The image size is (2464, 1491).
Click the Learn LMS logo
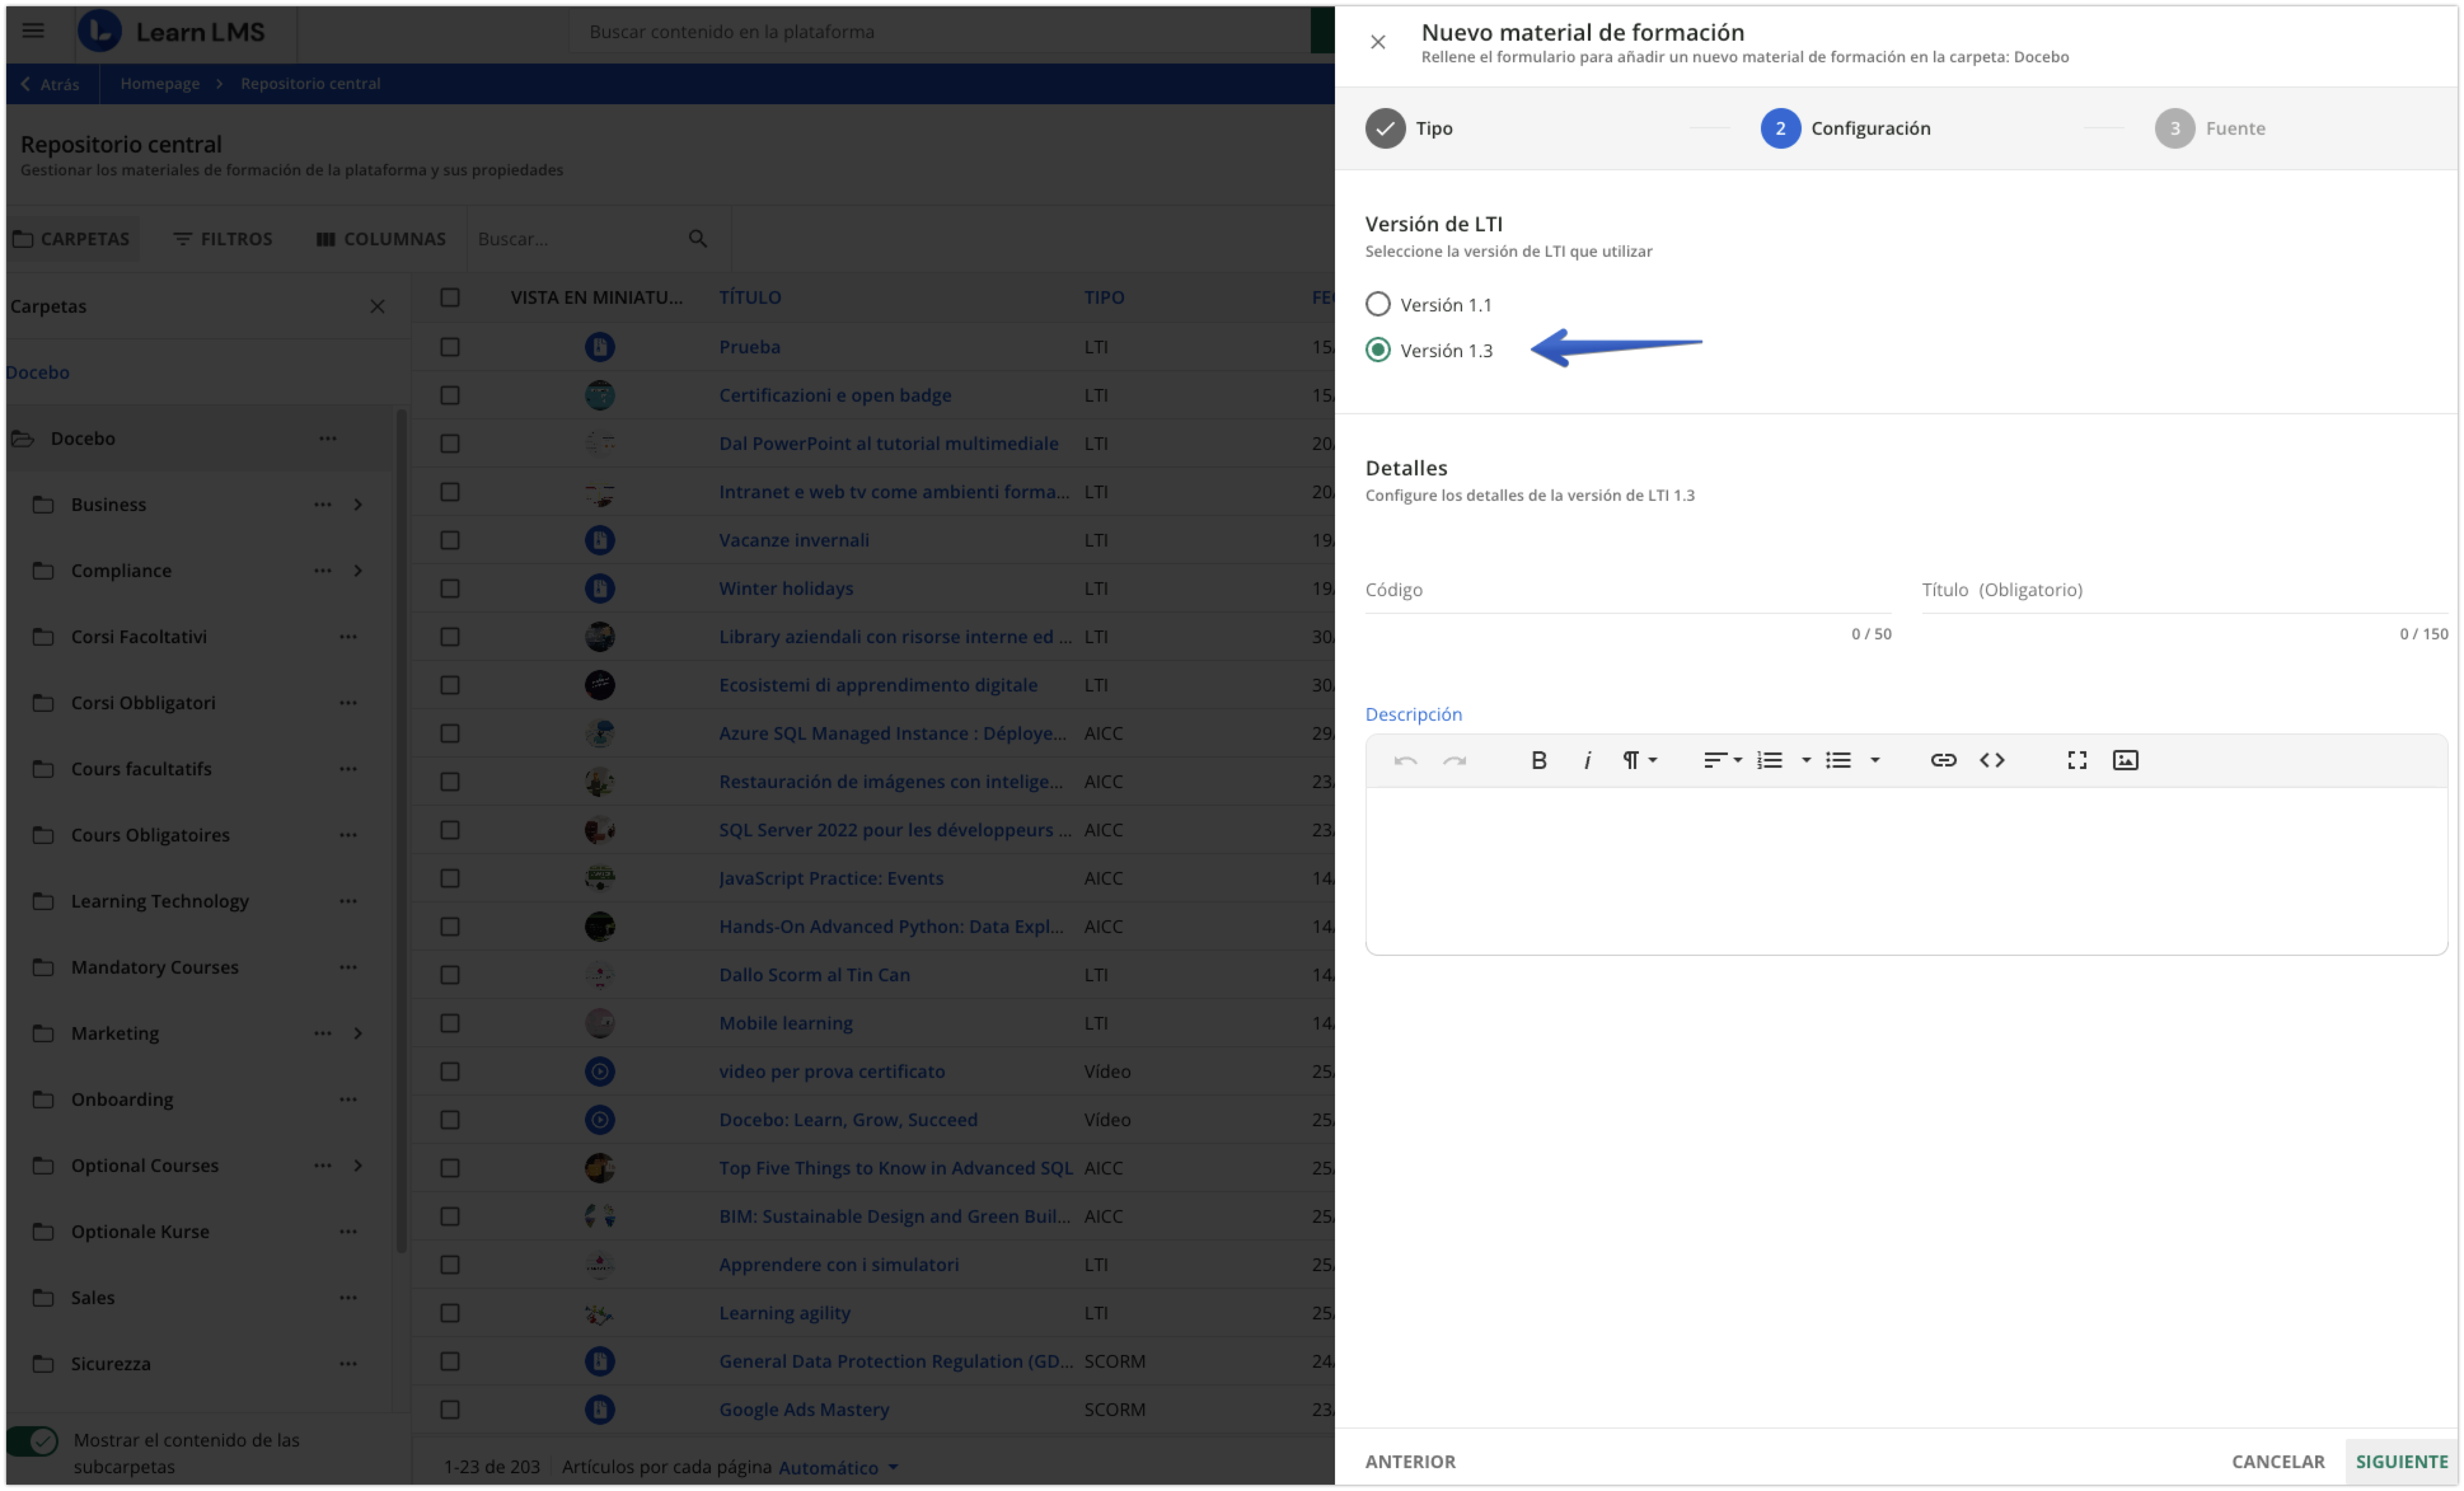tap(171, 31)
